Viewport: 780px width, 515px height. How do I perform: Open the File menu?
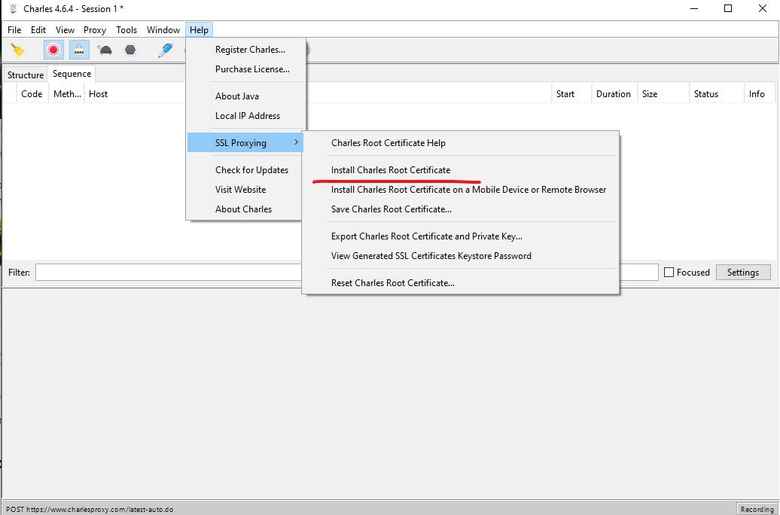point(14,30)
